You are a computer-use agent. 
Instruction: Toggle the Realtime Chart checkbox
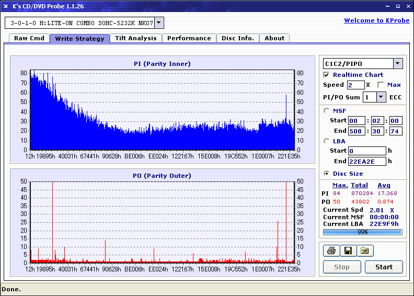(x=327, y=75)
